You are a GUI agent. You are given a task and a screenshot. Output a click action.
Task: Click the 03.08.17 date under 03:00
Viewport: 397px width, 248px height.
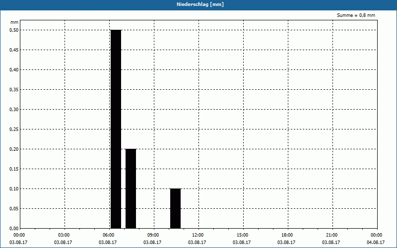click(63, 243)
